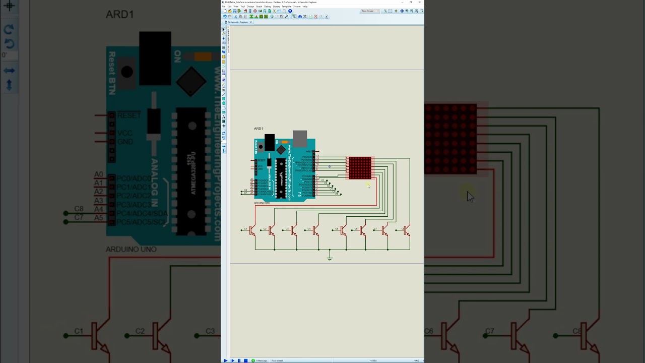Click the Zoom In magnifier icon
The width and height of the screenshot is (645, 363).
tap(407, 11)
